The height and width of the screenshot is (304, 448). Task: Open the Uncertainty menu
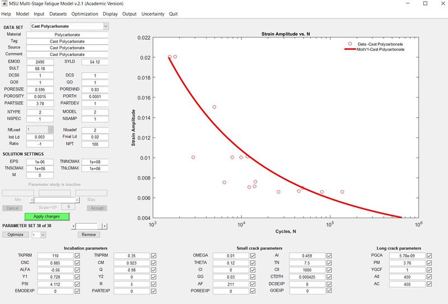pos(152,13)
